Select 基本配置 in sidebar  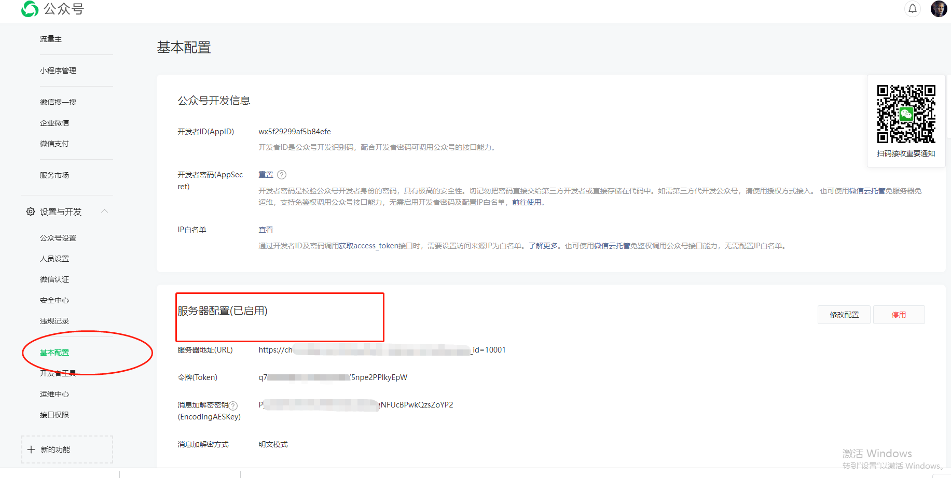point(54,353)
